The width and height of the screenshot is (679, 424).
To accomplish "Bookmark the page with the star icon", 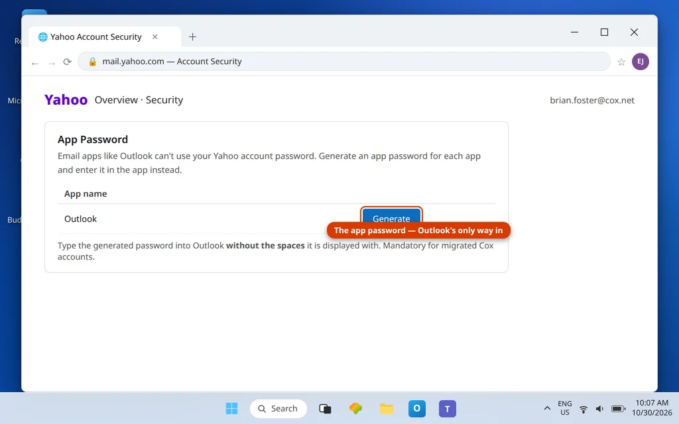I will pyautogui.click(x=621, y=62).
